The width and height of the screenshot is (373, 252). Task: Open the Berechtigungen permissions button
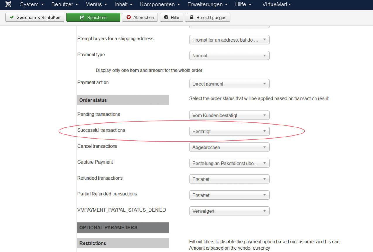pyautogui.click(x=208, y=17)
